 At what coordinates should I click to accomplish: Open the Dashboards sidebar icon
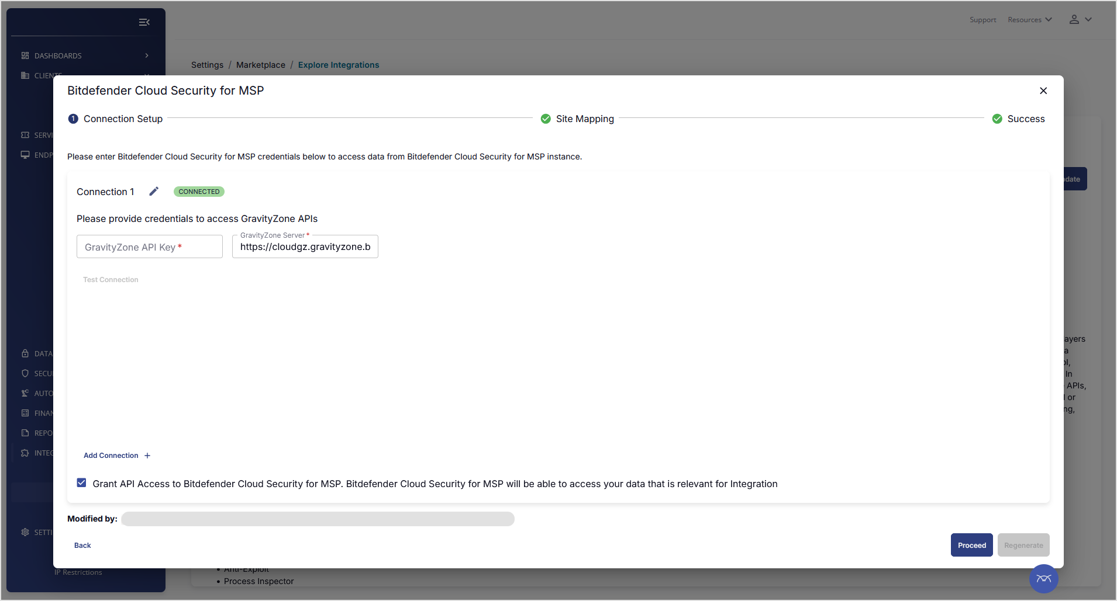[25, 55]
